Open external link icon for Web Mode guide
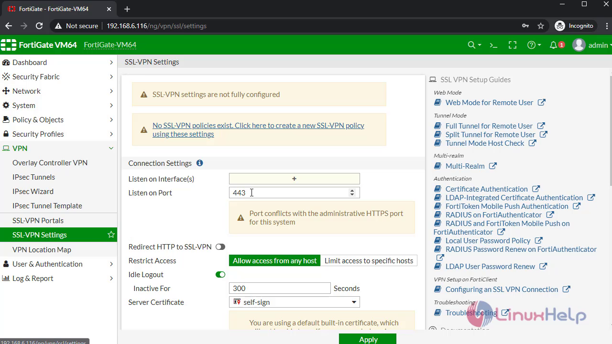Image resolution: width=612 pixels, height=344 pixels. coord(541,102)
